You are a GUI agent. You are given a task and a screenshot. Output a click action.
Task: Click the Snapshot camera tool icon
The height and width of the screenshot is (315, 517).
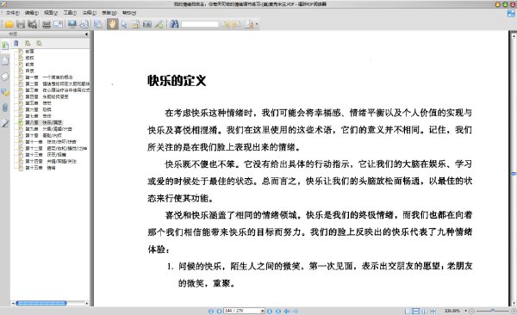[x=147, y=24]
